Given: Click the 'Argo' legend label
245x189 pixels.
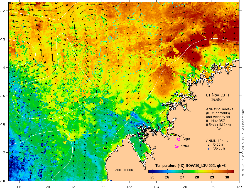Looking at the screenshot, I should pyautogui.click(x=186, y=139).
